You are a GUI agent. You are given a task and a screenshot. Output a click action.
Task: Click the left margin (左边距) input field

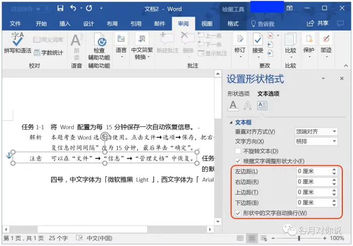(x=313, y=171)
